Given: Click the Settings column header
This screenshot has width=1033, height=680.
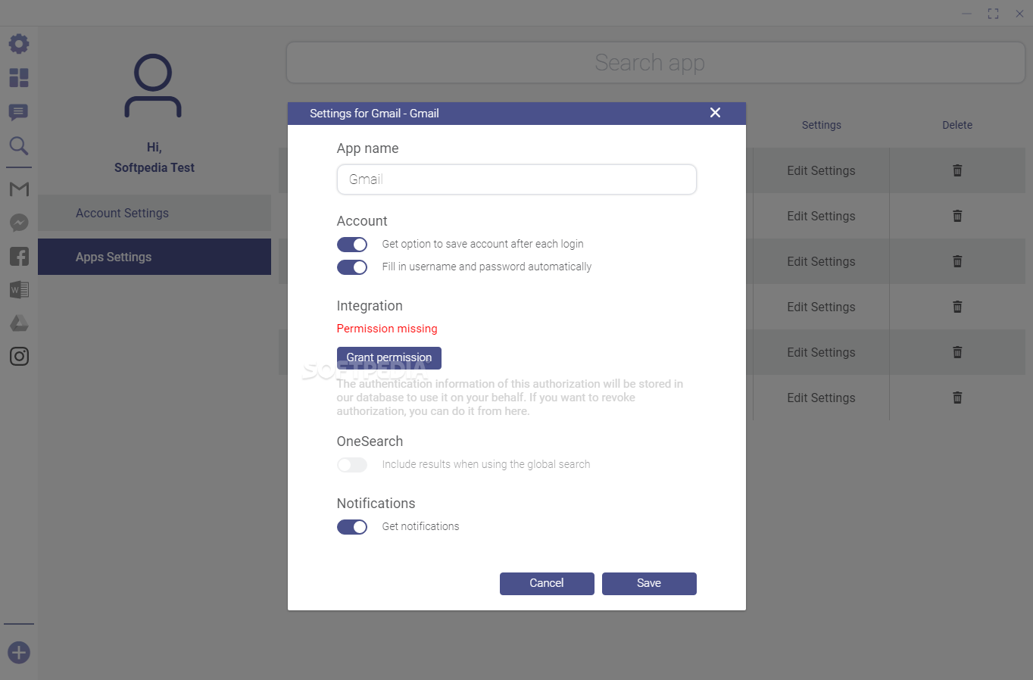Looking at the screenshot, I should pyautogui.click(x=822, y=125).
